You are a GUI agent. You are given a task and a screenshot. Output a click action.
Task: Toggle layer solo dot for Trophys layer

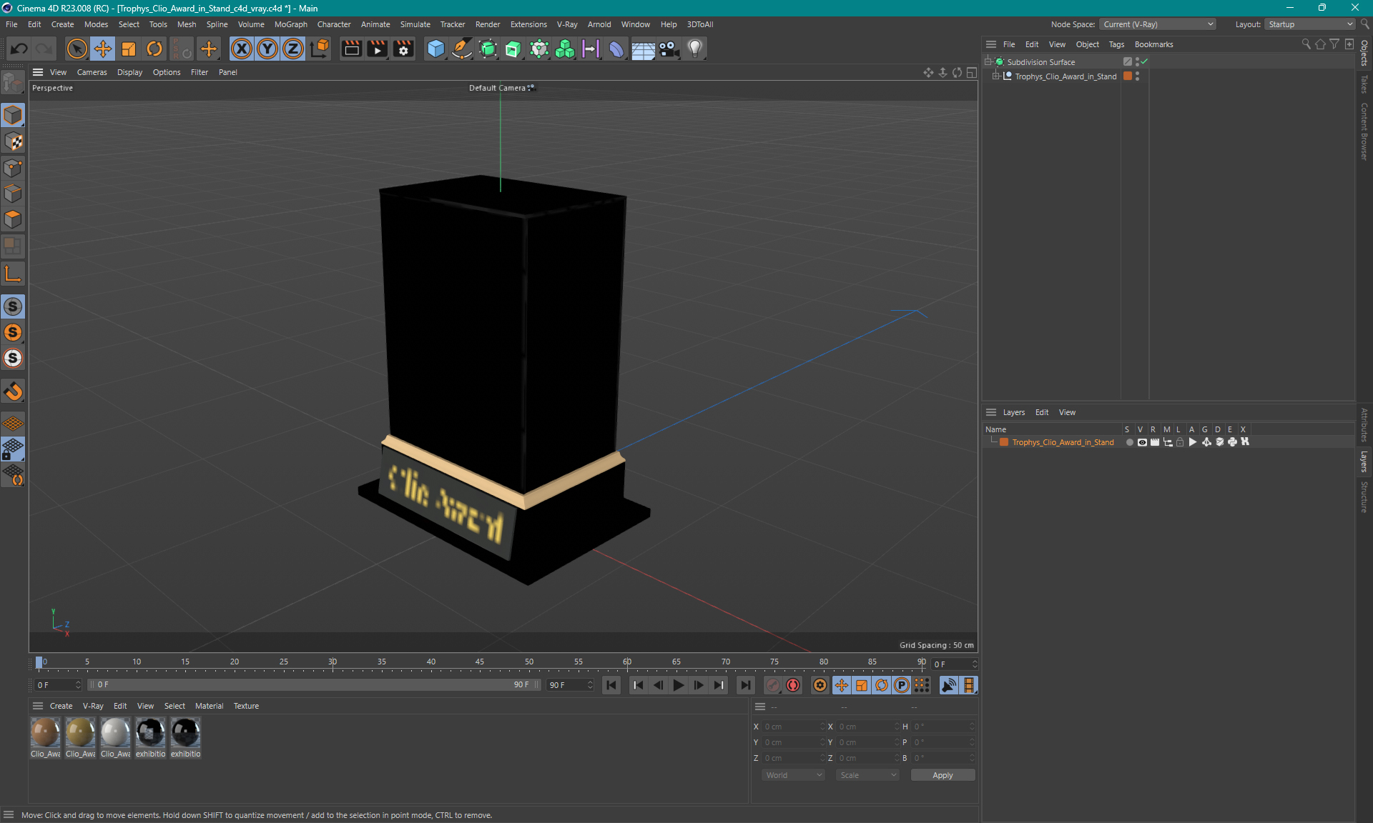coord(1129,442)
